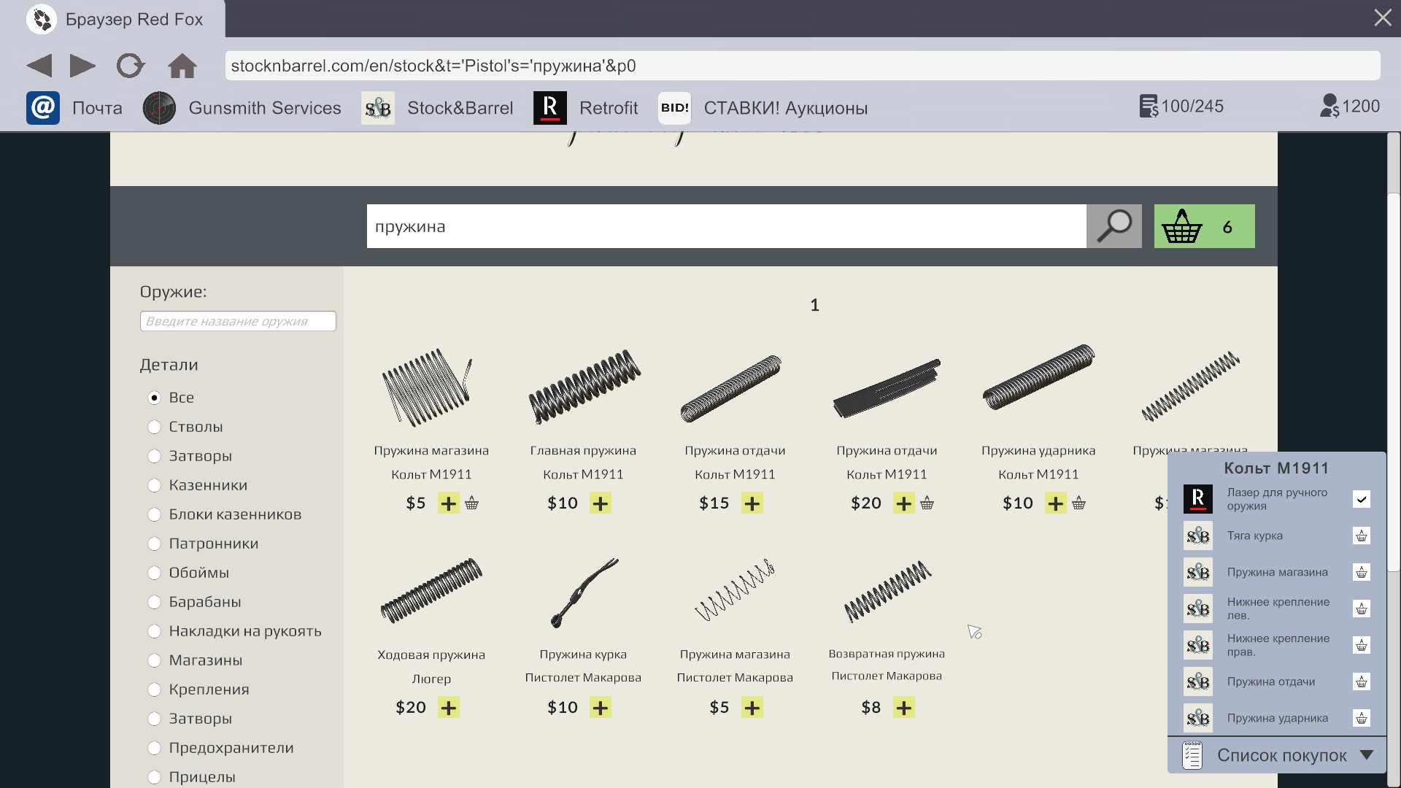Select the Все parts radio button
Screen dimensions: 1401x788
(154, 398)
